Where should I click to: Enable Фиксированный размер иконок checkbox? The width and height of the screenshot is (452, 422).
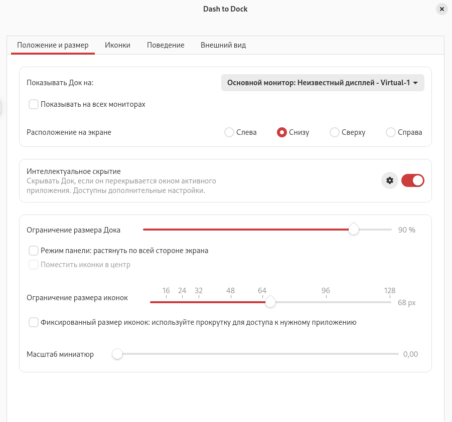[x=34, y=322]
